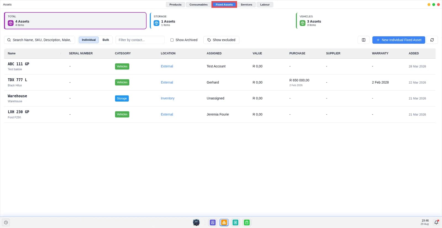This screenshot has width=442, height=228.
Task: Switch to the Products tab
Action: click(175, 4)
